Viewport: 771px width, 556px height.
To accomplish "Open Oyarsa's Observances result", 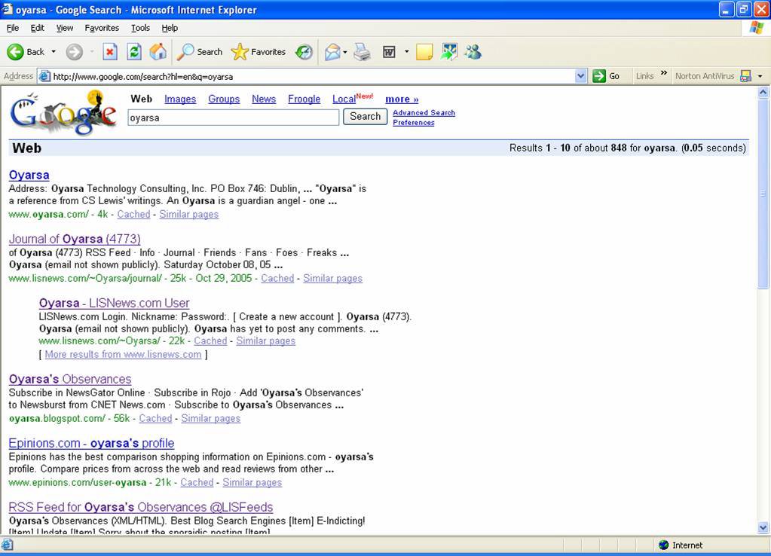I will coord(70,379).
